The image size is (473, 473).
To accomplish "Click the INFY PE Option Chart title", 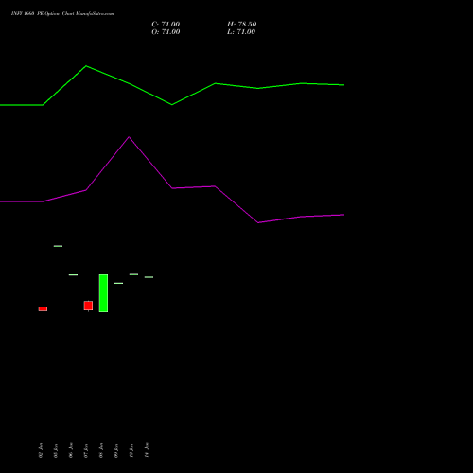I will (62, 14).
